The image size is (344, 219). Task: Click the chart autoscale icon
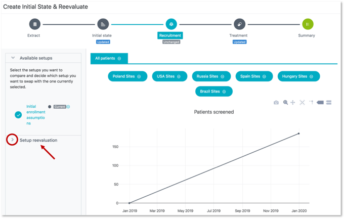pyautogui.click(x=302, y=103)
